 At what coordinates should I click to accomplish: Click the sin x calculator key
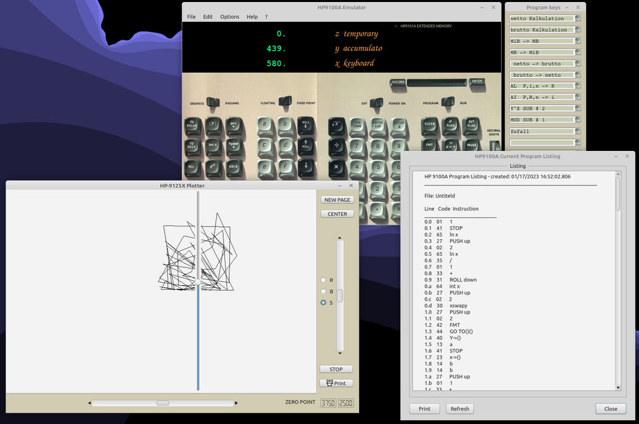point(234,168)
